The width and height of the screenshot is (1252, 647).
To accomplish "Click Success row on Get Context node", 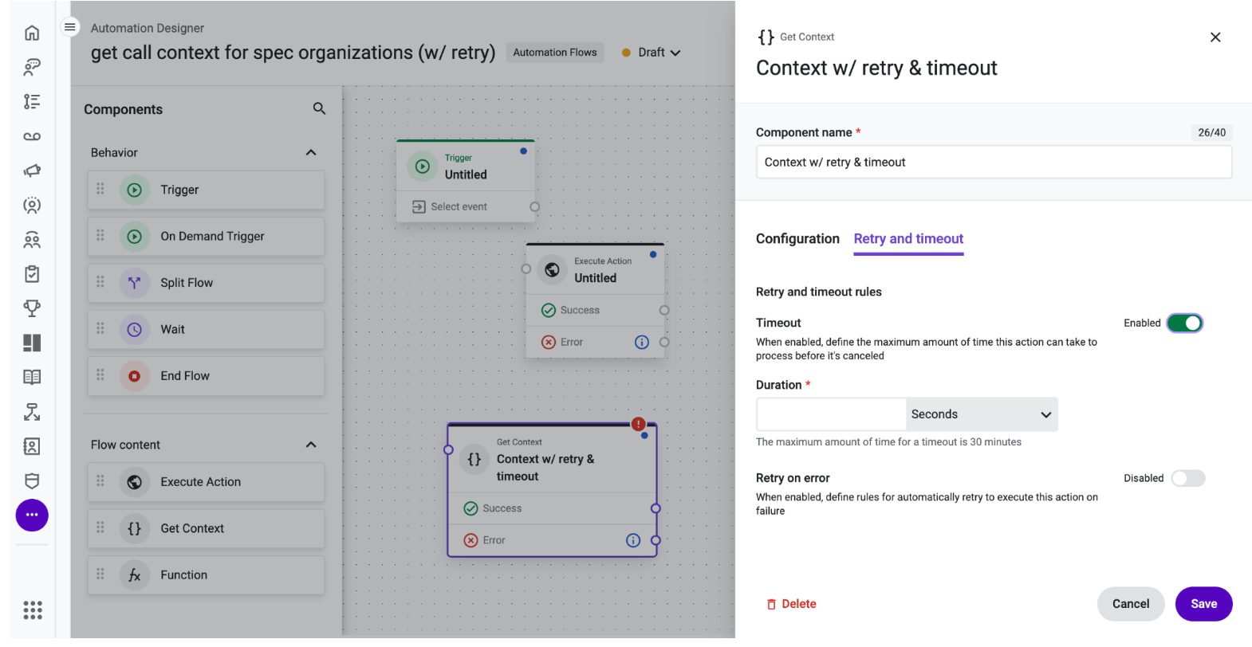I will point(552,508).
